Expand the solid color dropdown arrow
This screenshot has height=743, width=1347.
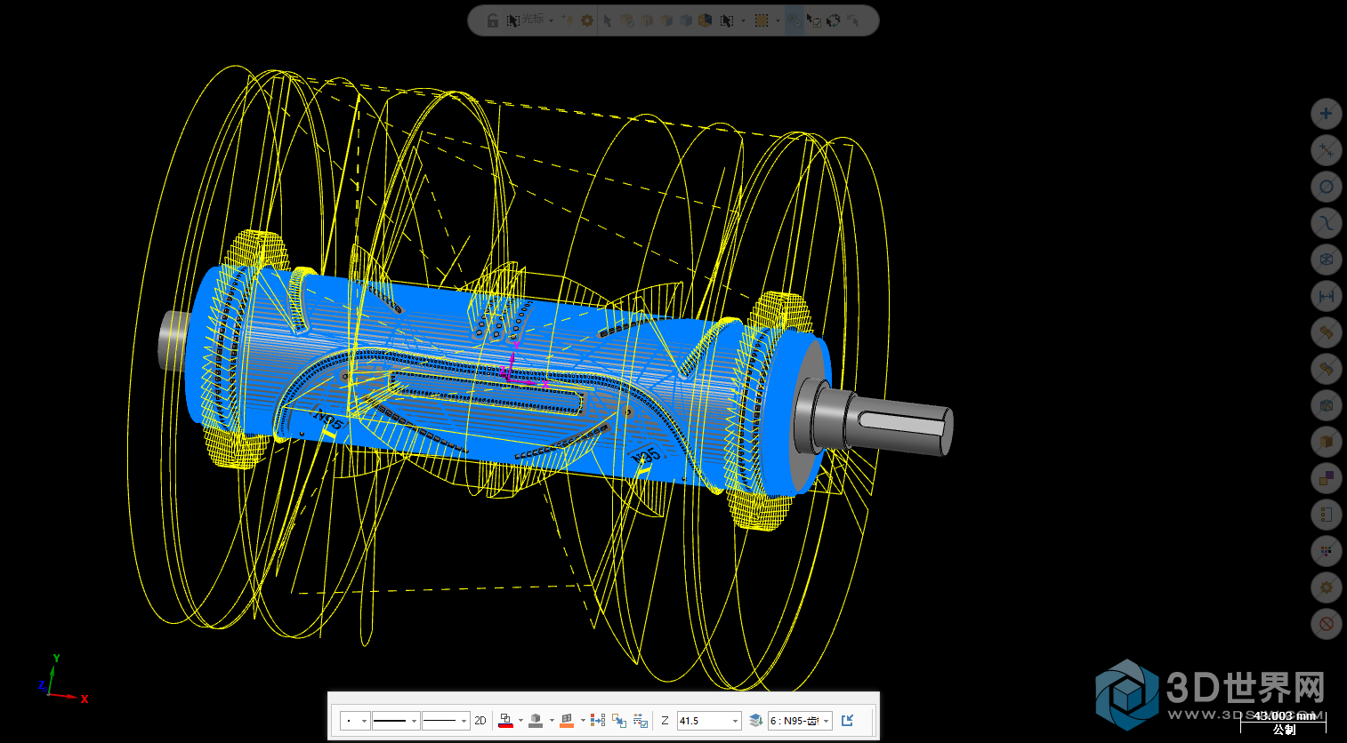tap(552, 721)
